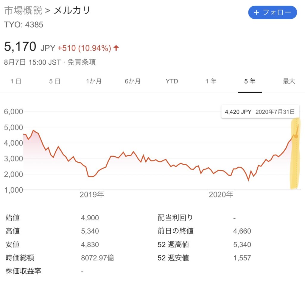The height and width of the screenshot is (282, 305).
Task: Click the メルカリ company title
Action: [72, 11]
